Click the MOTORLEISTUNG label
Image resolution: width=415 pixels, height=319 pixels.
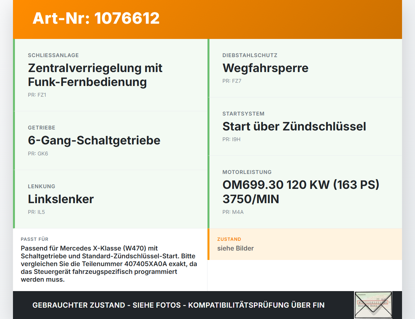click(x=247, y=172)
